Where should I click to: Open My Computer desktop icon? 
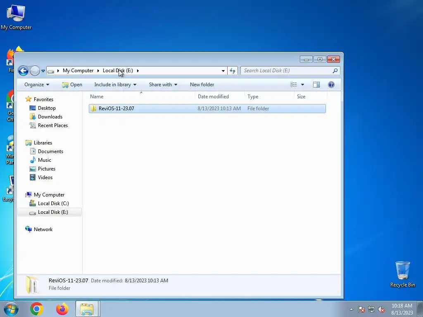click(16, 17)
